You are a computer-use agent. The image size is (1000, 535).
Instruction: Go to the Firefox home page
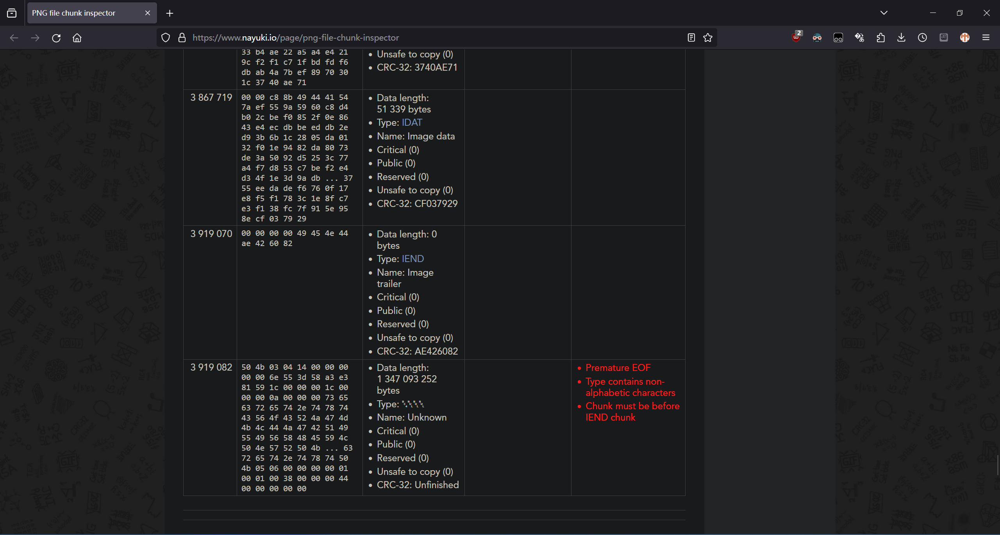(77, 38)
